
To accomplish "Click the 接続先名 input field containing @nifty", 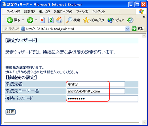I will [x=96, y=84].
